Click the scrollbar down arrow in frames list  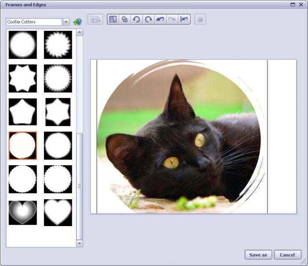(x=80, y=244)
